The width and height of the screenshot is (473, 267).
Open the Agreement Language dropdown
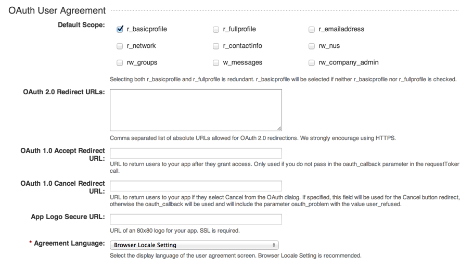194,245
